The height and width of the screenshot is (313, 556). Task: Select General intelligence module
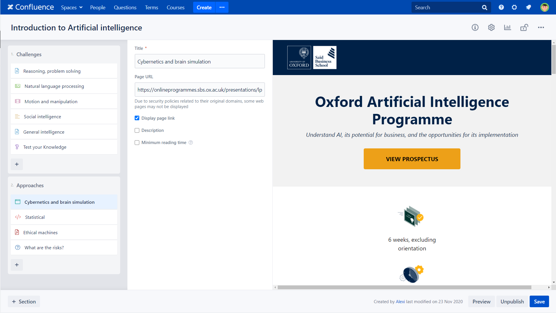pos(64,132)
